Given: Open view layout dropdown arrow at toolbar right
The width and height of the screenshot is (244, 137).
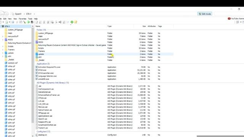Looking at the screenshot, I should 241,22.
